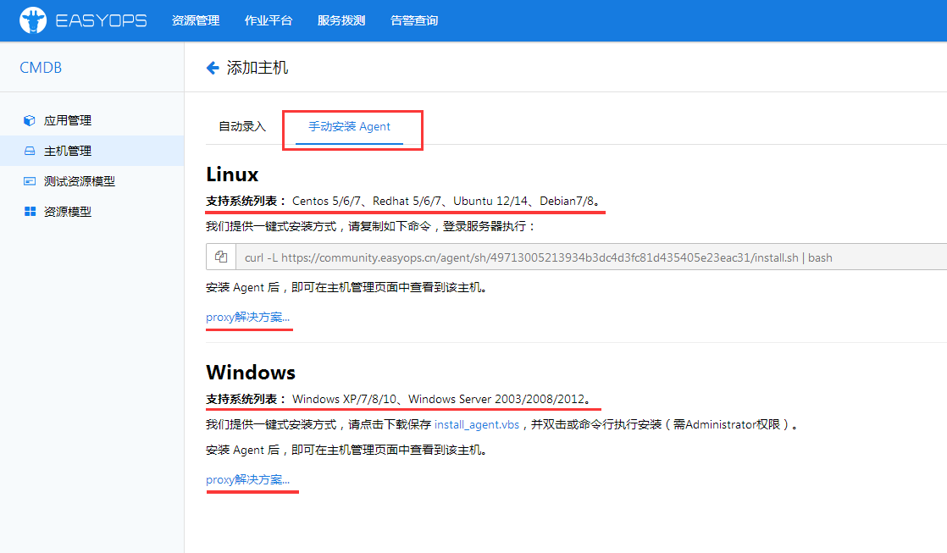Open the 作业平台 top menu
The image size is (947, 553).
pos(269,20)
